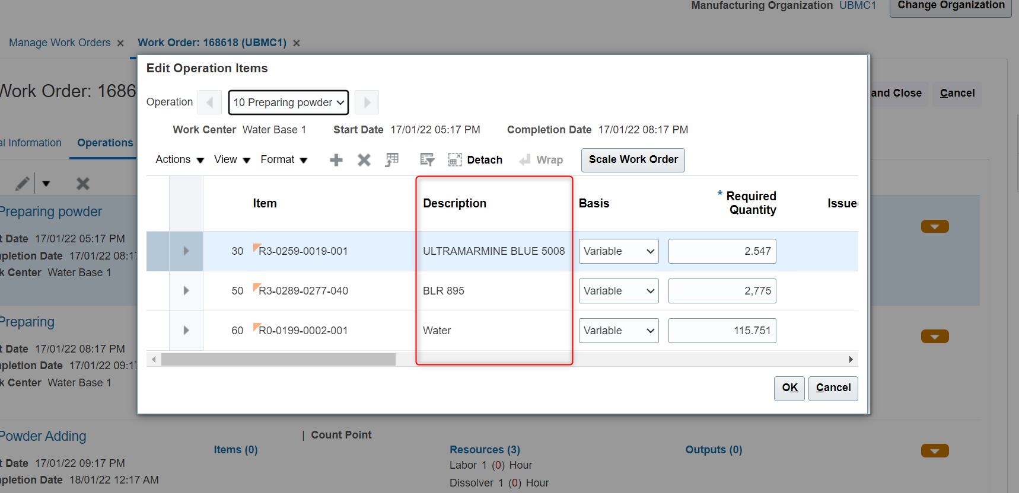Open the Items (0) link
This screenshot has width=1019, height=493.
[x=235, y=450]
